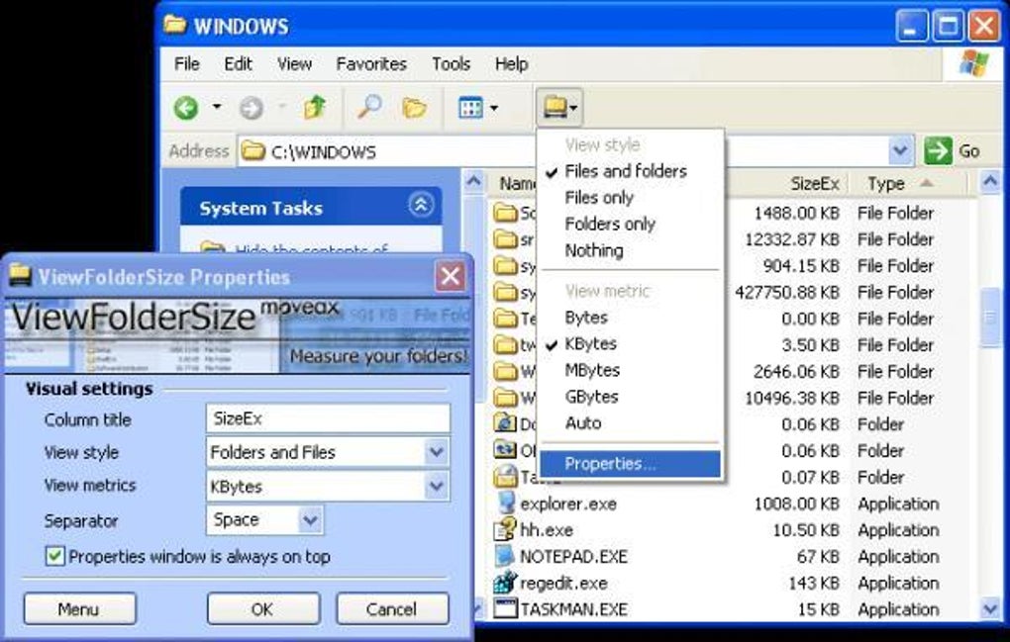
Task: Toggle the Folders pane icon
Action: (x=414, y=108)
